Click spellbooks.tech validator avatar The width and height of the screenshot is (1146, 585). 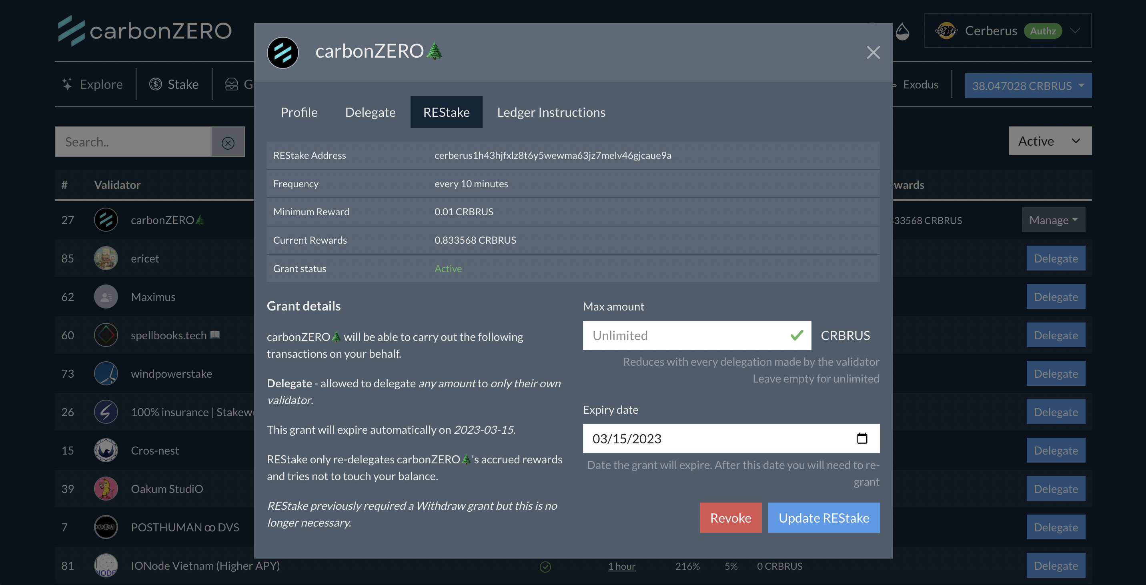click(106, 335)
